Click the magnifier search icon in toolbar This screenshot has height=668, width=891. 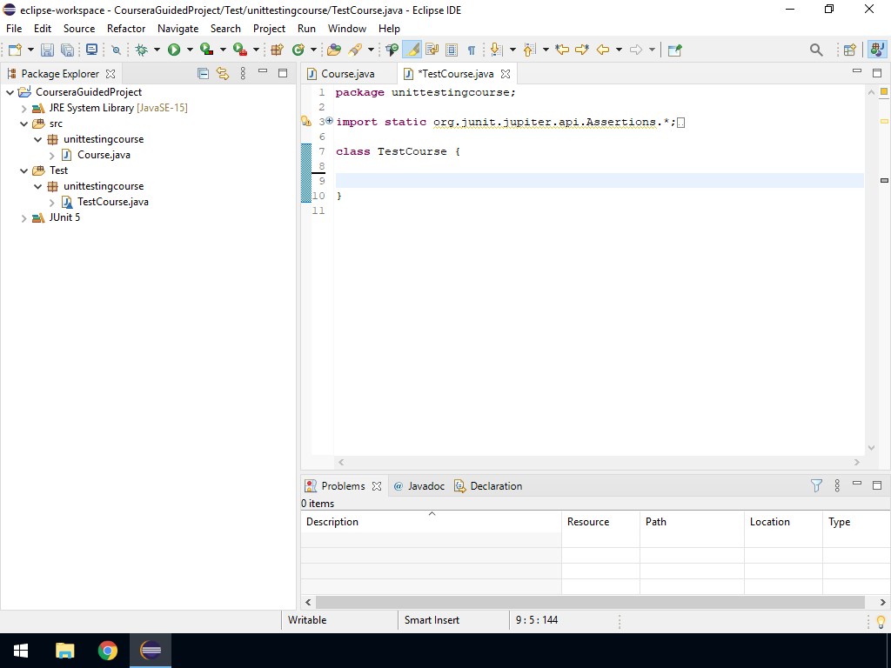pyautogui.click(x=816, y=50)
